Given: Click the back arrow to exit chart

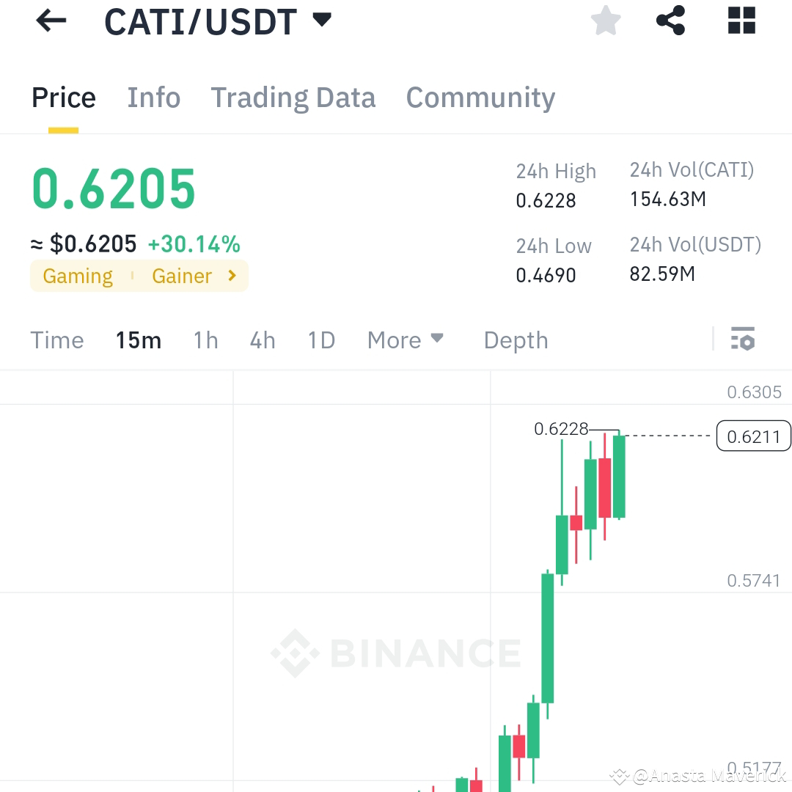Looking at the screenshot, I should pos(50,21).
